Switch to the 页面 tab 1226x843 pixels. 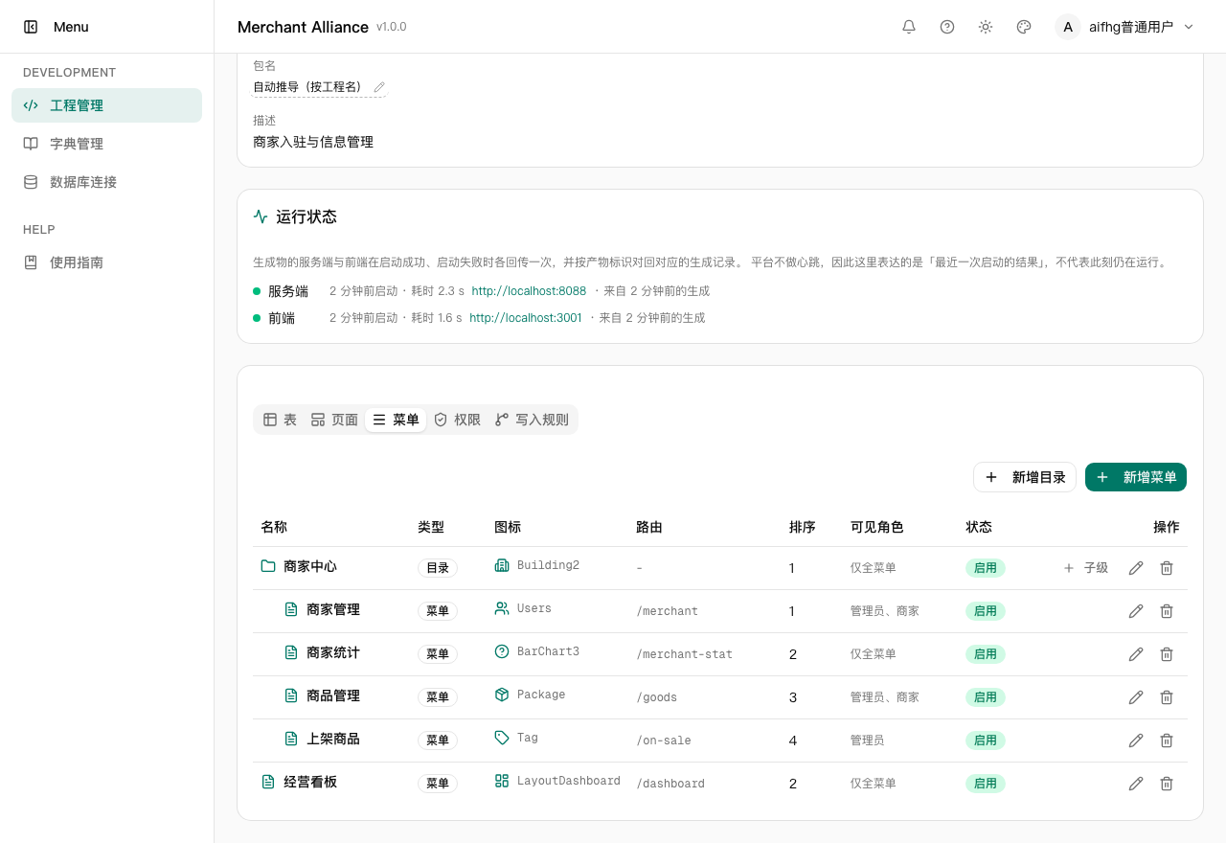[x=334, y=420]
